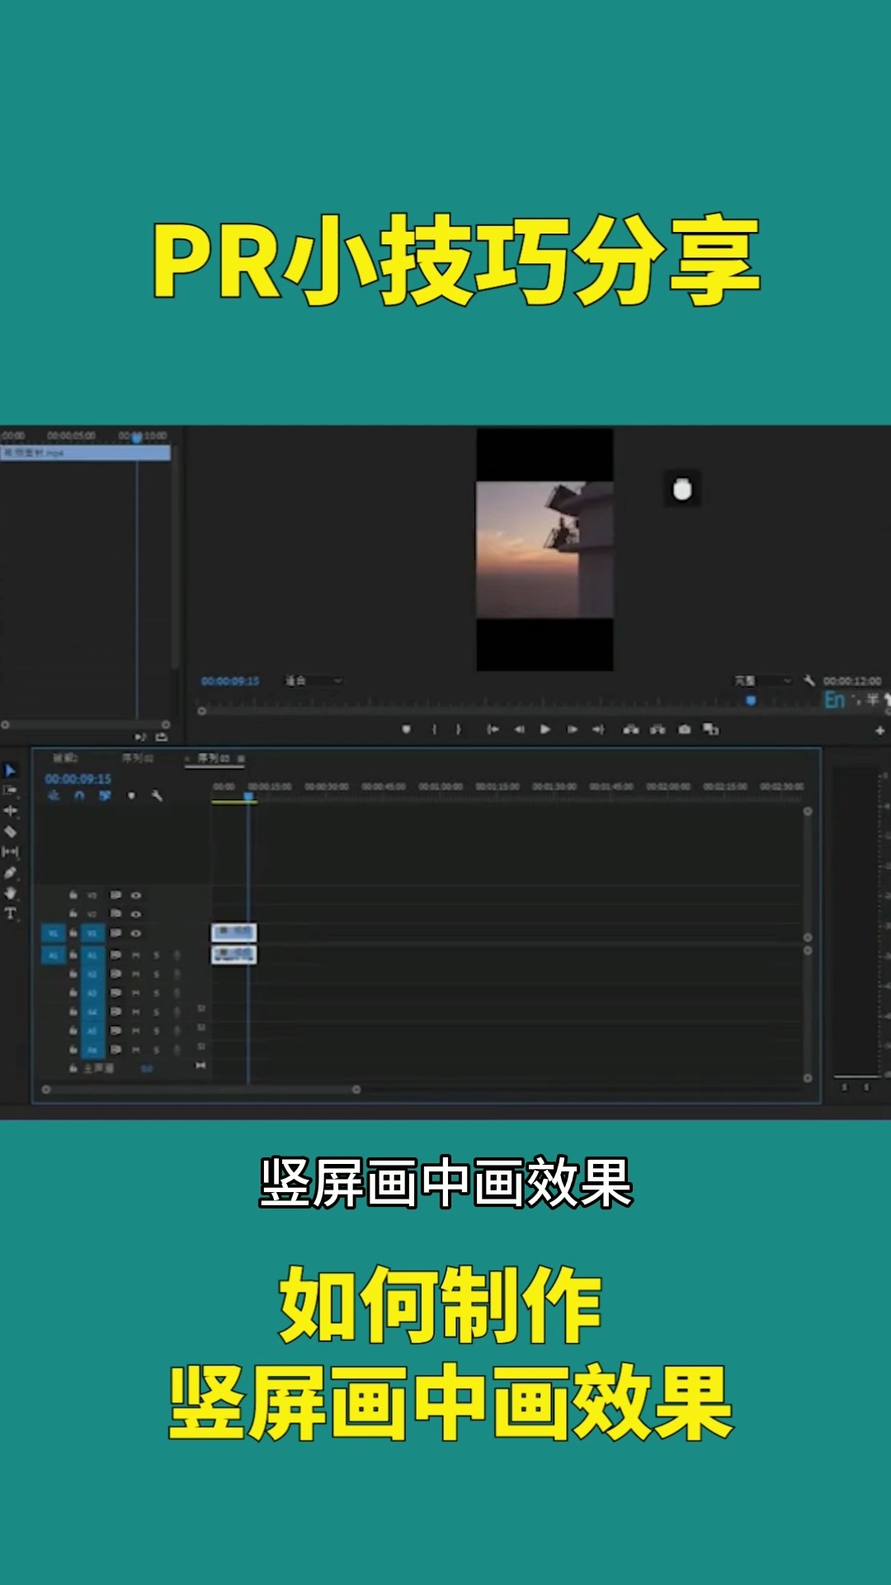Step back one frame

coord(519,729)
